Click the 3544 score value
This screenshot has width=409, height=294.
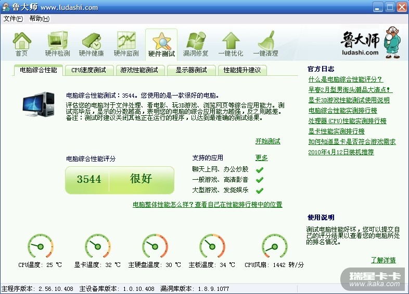(x=88, y=179)
